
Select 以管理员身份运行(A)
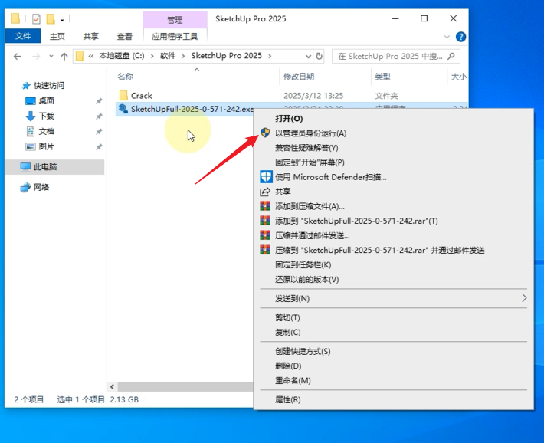[x=311, y=133]
